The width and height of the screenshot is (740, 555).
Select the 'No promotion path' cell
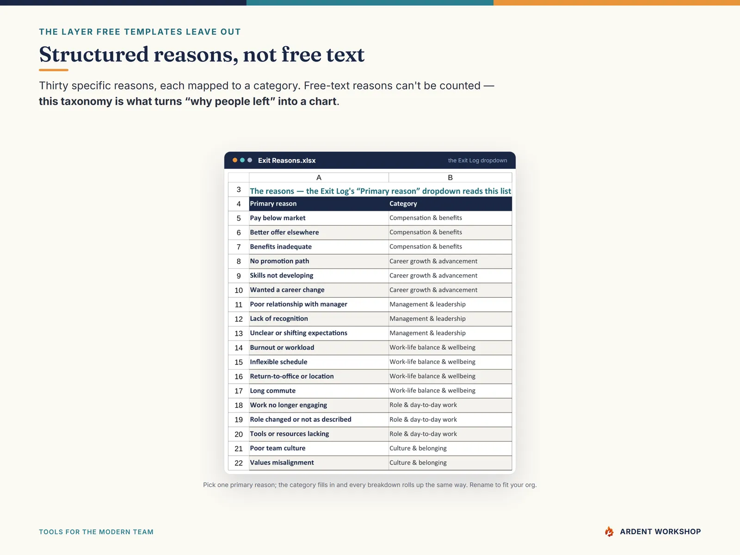pyautogui.click(x=319, y=261)
